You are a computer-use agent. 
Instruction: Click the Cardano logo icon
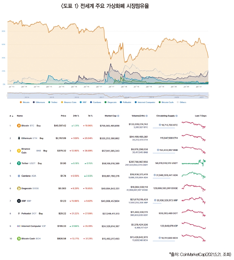19,176
